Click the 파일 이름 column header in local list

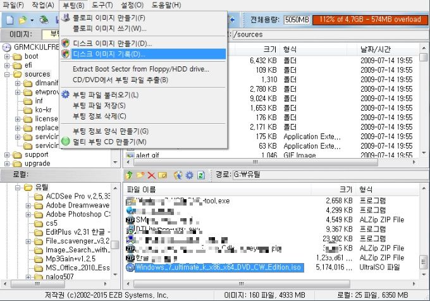tap(218, 190)
